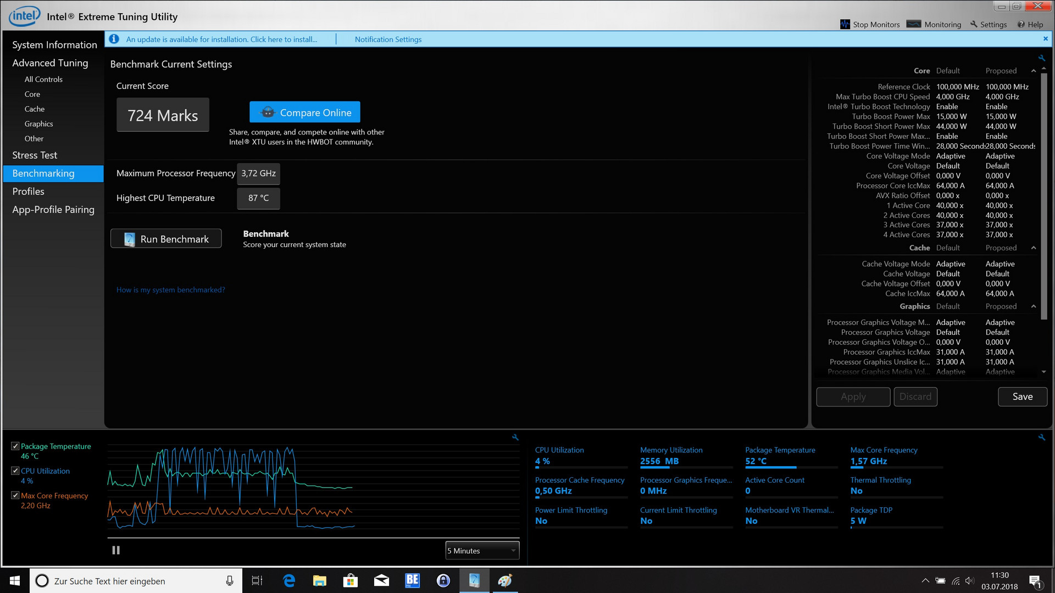Click the Run Benchmark button

click(x=166, y=239)
